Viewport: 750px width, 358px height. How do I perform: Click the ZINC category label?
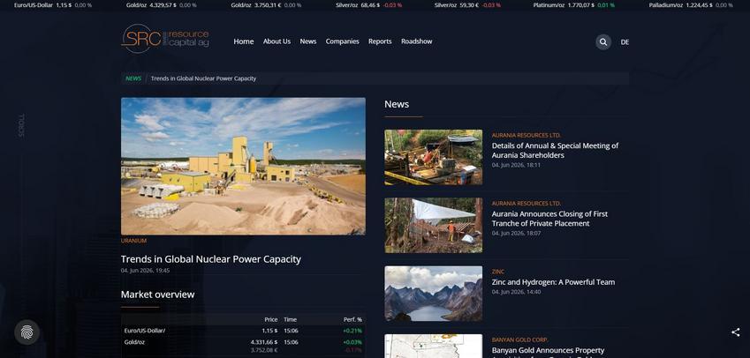(x=498, y=272)
